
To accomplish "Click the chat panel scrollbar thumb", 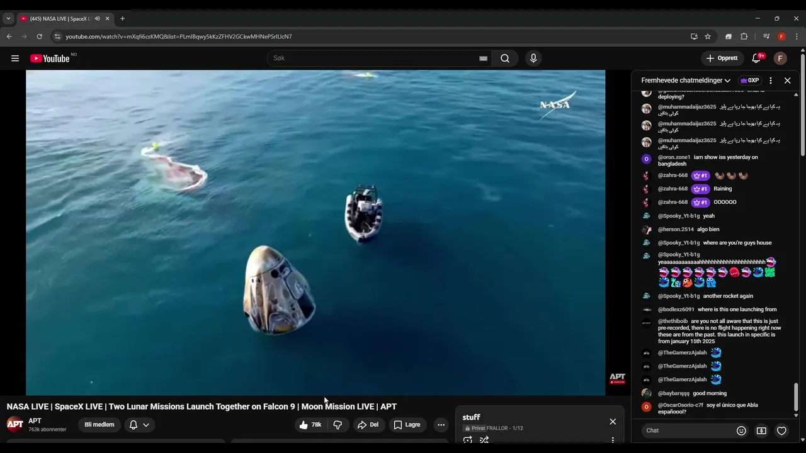I will (796, 397).
